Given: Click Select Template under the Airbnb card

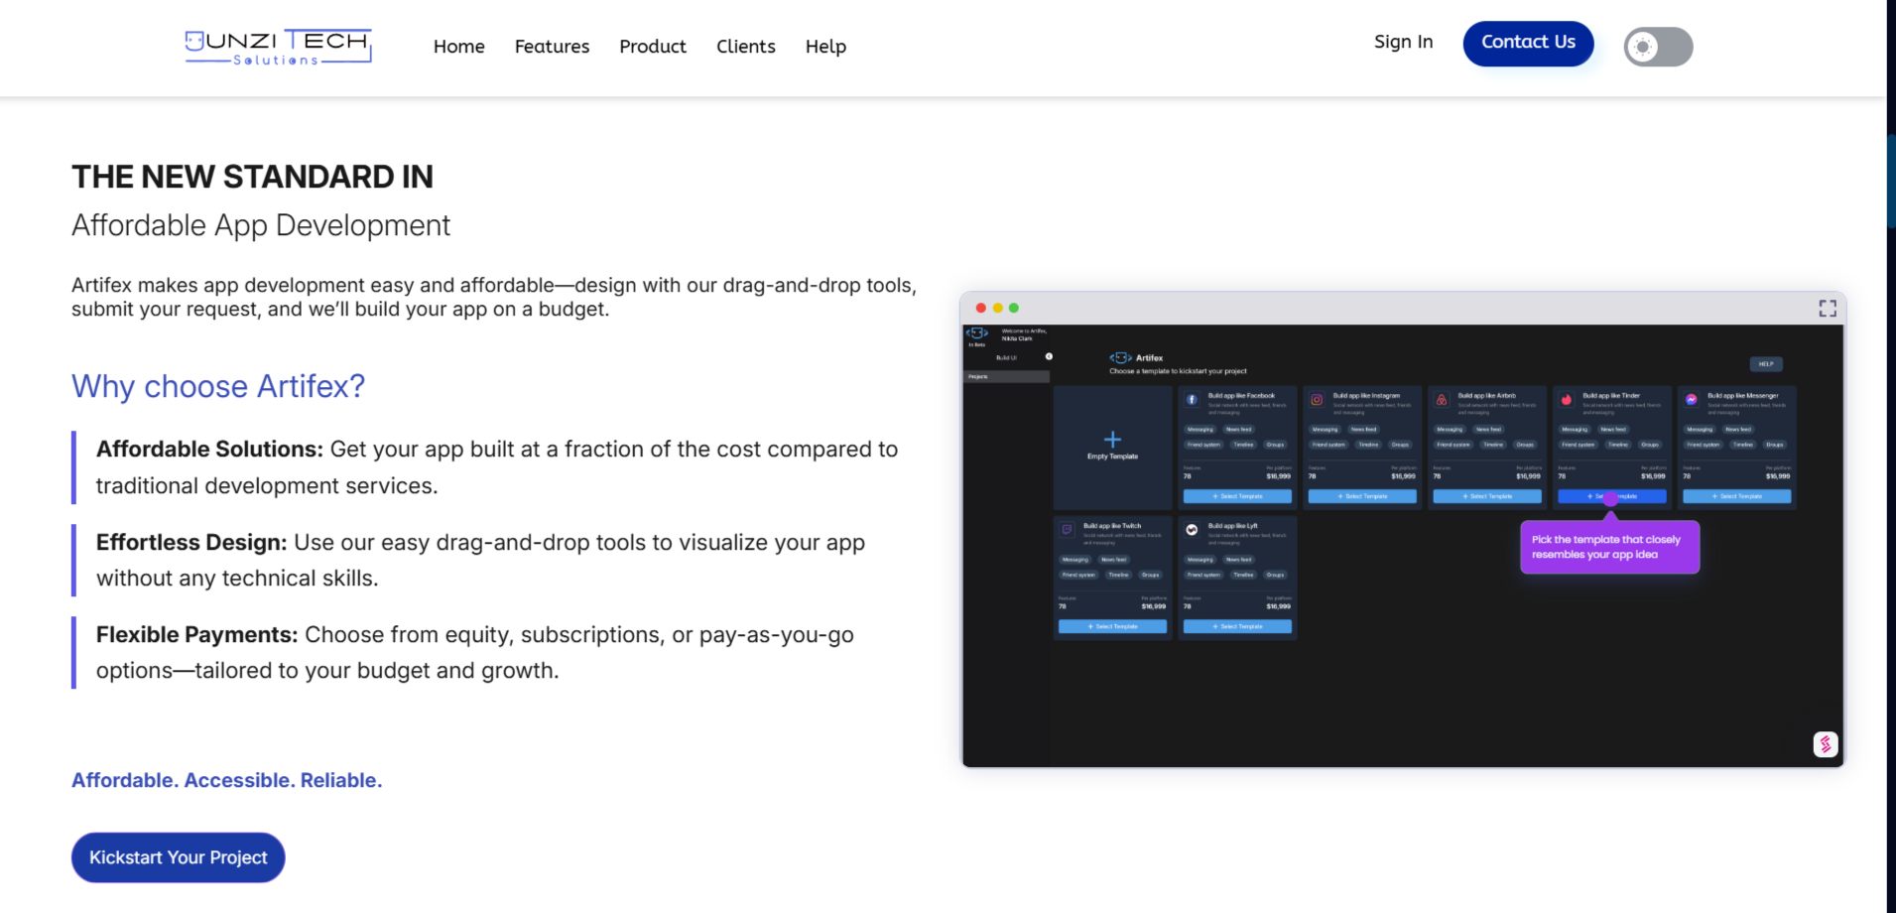Looking at the screenshot, I should pos(1487,496).
